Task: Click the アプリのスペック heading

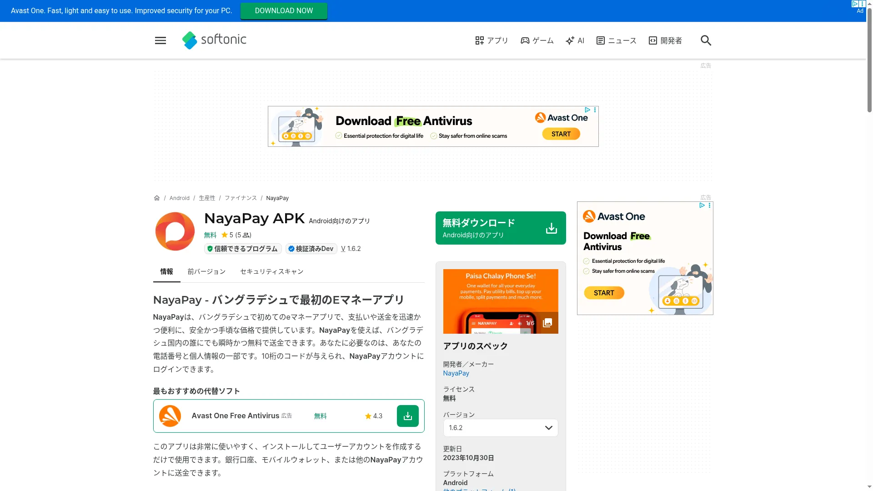Action: (475, 346)
